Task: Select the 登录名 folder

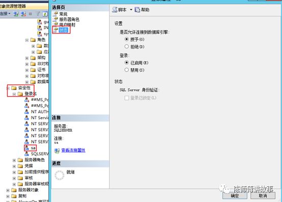Action: coord(31,94)
